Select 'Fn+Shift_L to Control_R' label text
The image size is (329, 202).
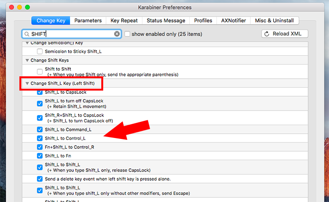[x=70, y=147]
